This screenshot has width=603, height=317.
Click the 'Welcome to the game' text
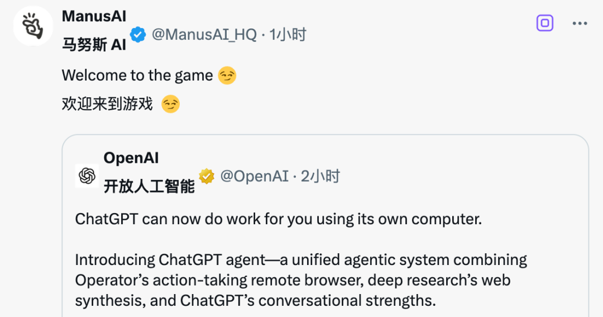click(x=137, y=75)
